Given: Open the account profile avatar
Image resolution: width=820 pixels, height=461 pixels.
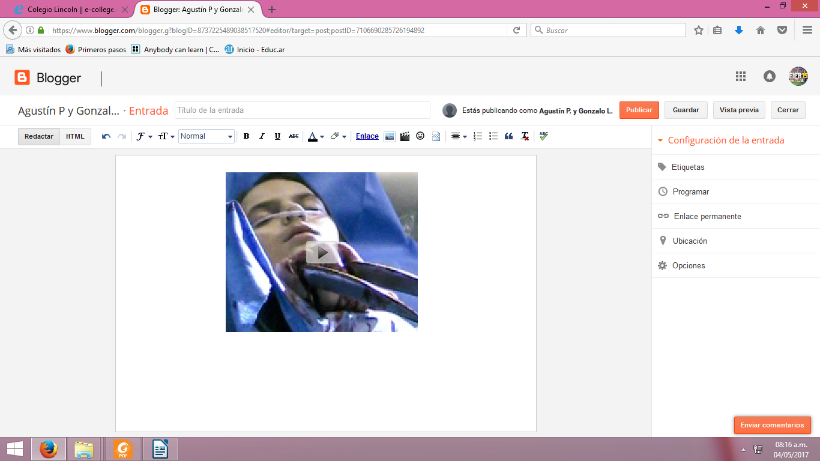Looking at the screenshot, I should (x=798, y=76).
